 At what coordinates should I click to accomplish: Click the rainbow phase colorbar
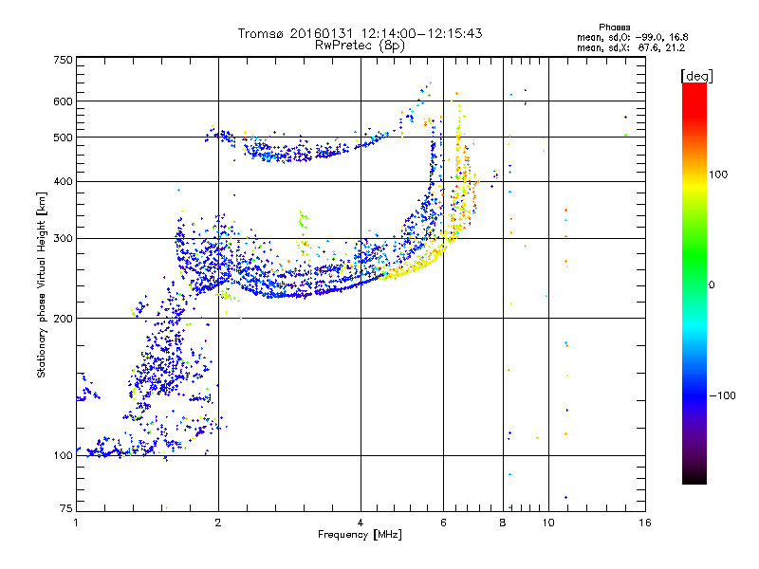(x=694, y=283)
